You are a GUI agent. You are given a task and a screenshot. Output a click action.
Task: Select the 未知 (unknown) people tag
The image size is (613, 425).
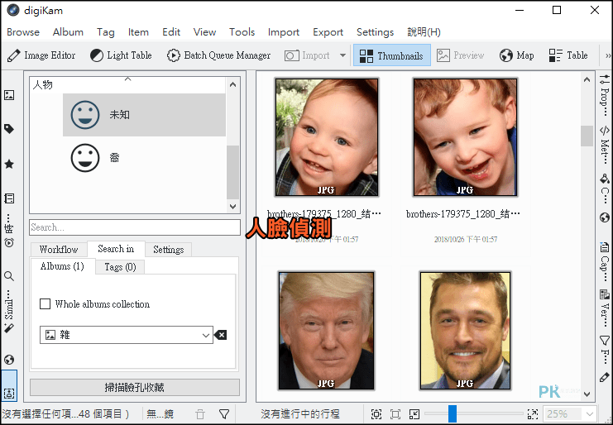(144, 115)
